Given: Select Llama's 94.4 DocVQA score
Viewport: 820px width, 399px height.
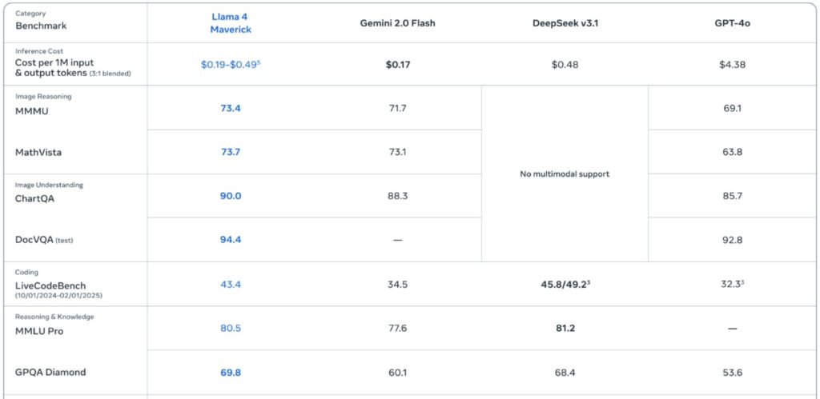Looking at the screenshot, I should click(231, 240).
